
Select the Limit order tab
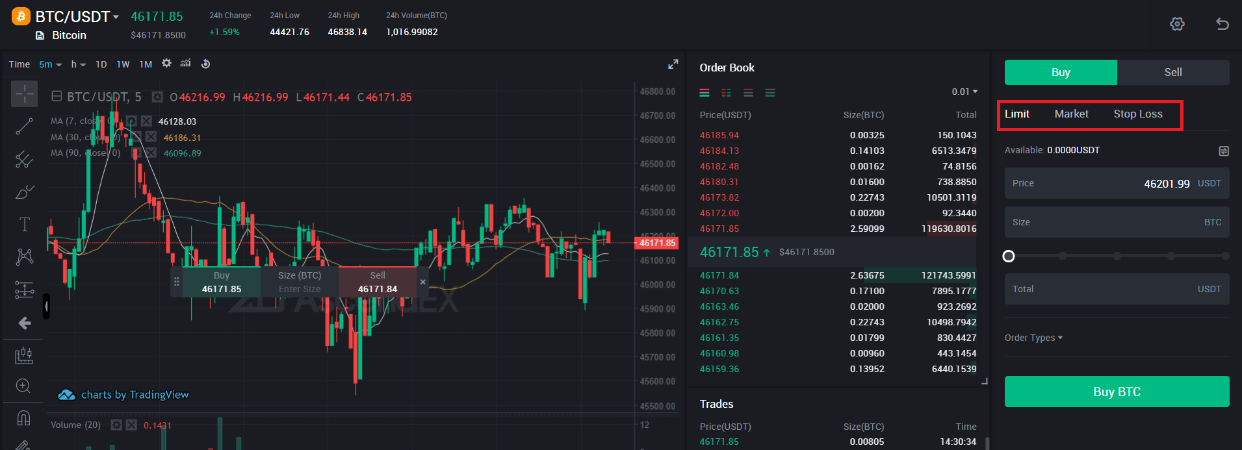(x=1017, y=114)
